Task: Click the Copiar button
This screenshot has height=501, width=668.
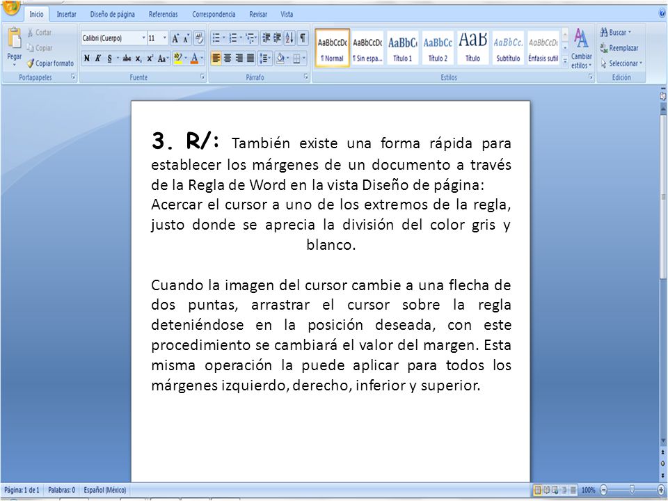Action: (40, 48)
